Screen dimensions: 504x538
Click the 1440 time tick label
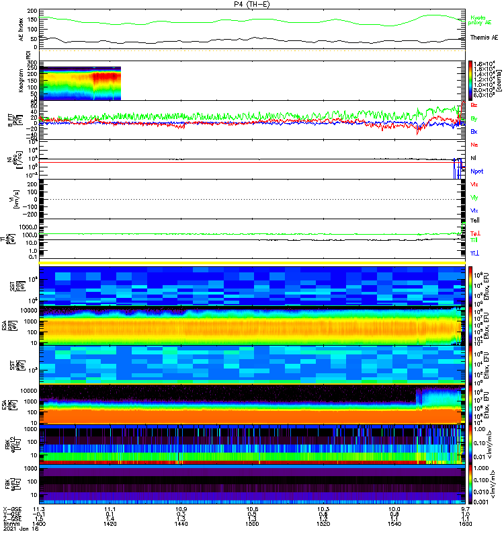pyautogui.click(x=181, y=524)
